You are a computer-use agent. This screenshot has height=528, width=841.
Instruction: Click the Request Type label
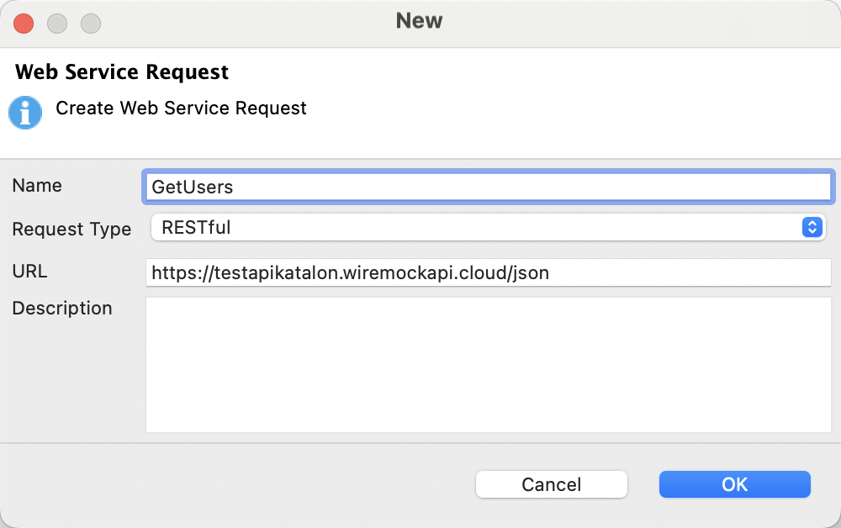pos(71,230)
